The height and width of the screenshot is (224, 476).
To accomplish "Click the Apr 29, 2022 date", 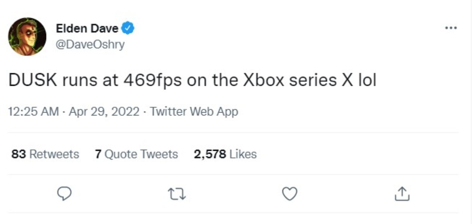I will coord(104,111).
